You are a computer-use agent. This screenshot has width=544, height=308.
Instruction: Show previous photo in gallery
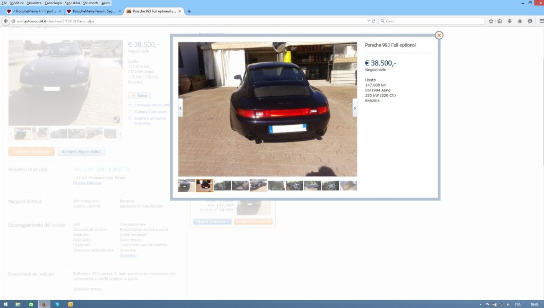click(181, 108)
